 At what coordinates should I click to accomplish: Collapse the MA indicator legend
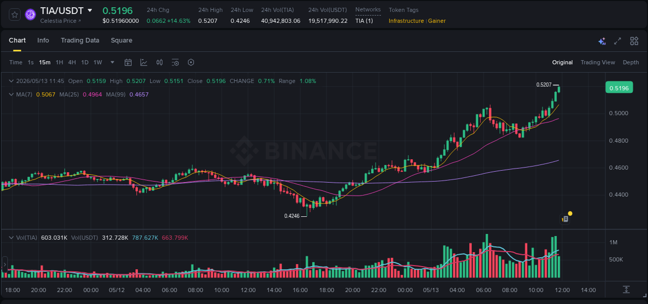11,94
